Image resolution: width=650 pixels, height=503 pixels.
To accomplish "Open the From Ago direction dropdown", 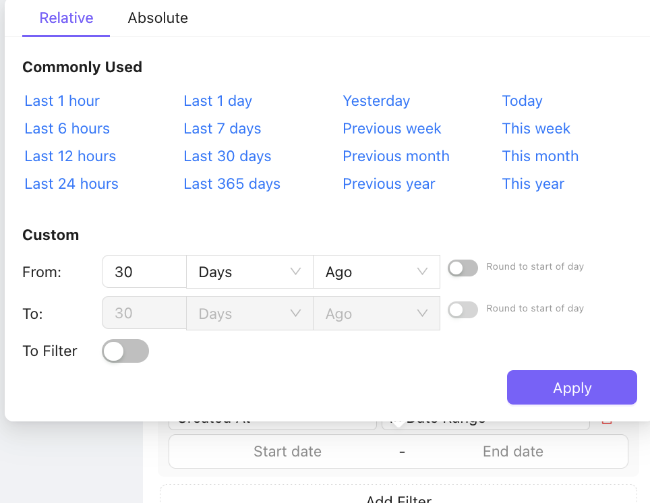I will tap(376, 272).
